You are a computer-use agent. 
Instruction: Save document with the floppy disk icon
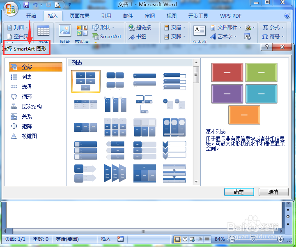point(26,5)
